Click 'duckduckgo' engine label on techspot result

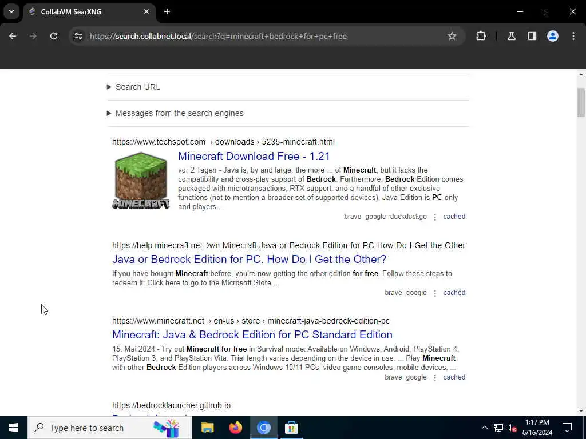coord(408,217)
